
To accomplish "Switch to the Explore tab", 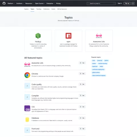I will [26, 9].
